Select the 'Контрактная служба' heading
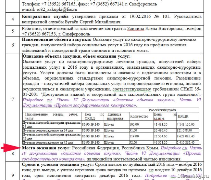 coord(45,17)
